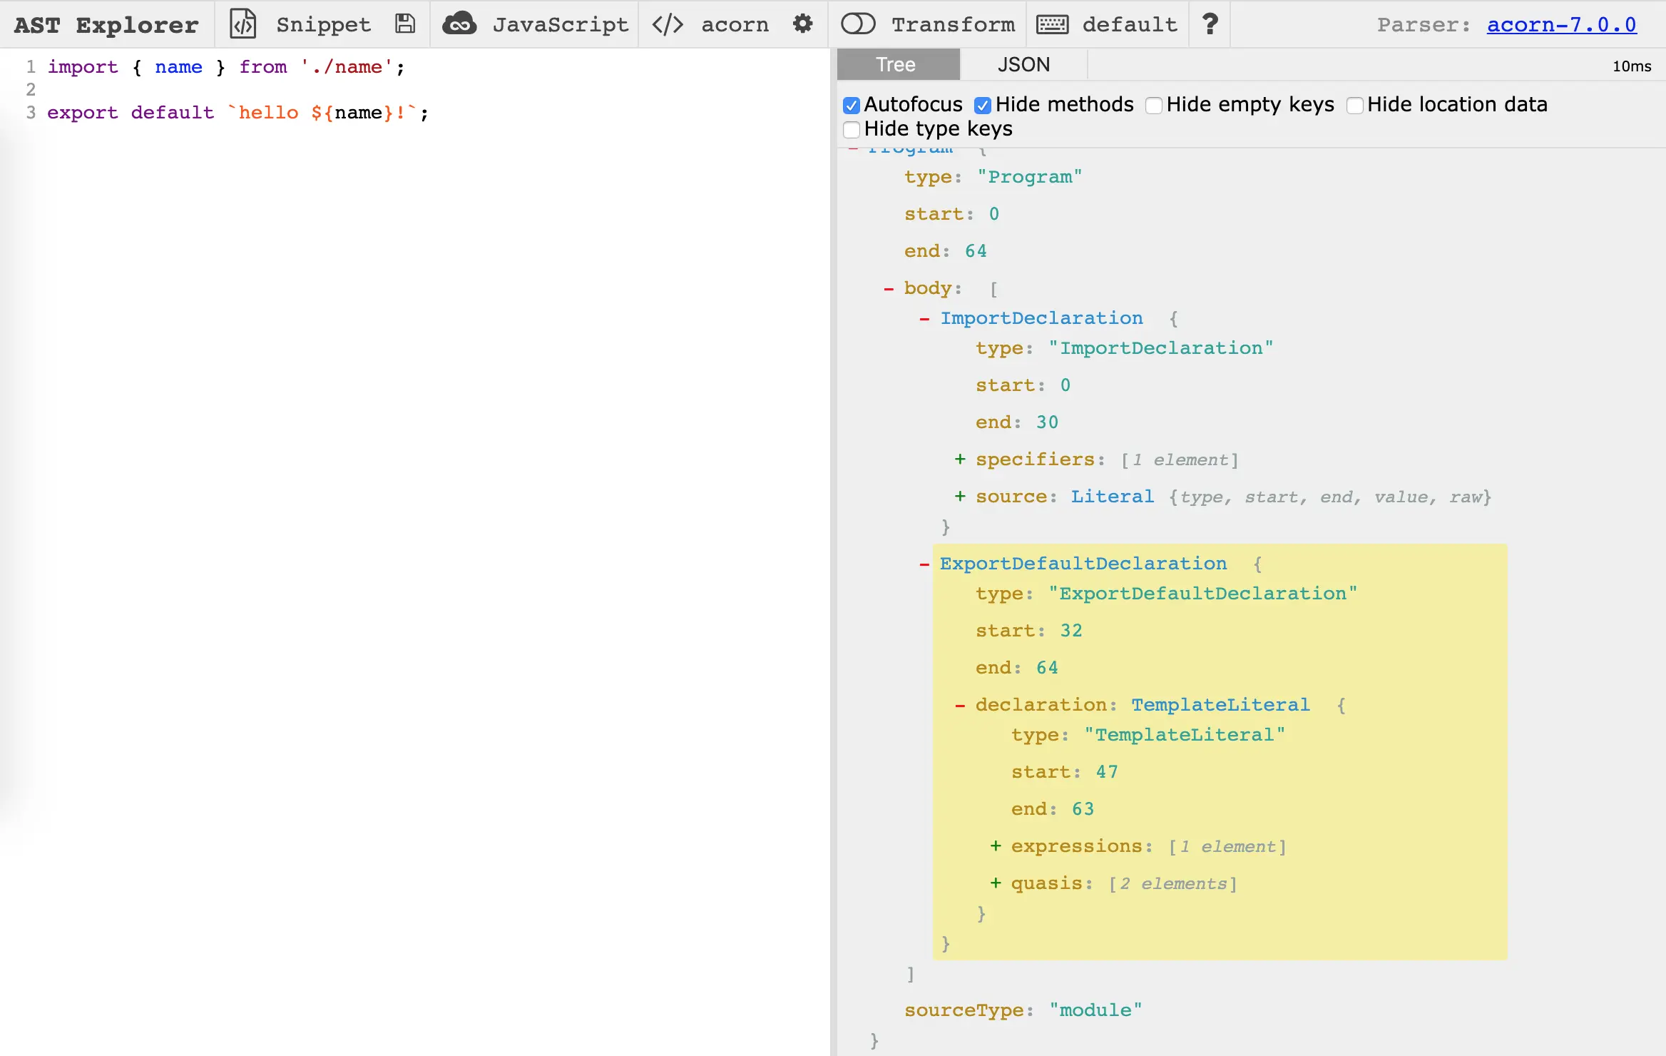Open parser settings gear icon
This screenshot has width=1666, height=1056.
(803, 24)
